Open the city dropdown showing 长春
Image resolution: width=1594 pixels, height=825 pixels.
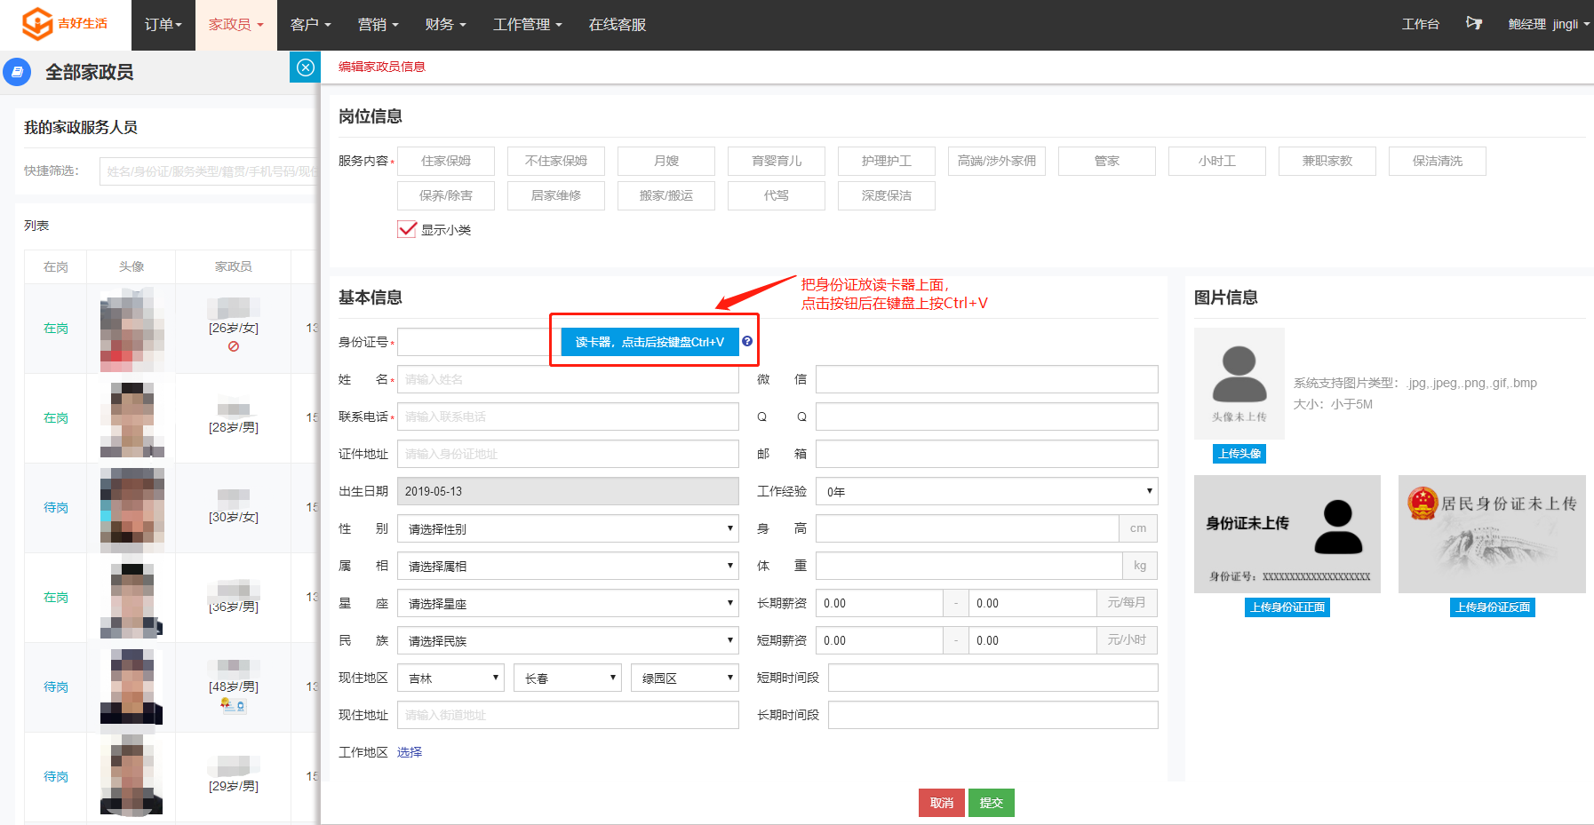pyautogui.click(x=568, y=678)
